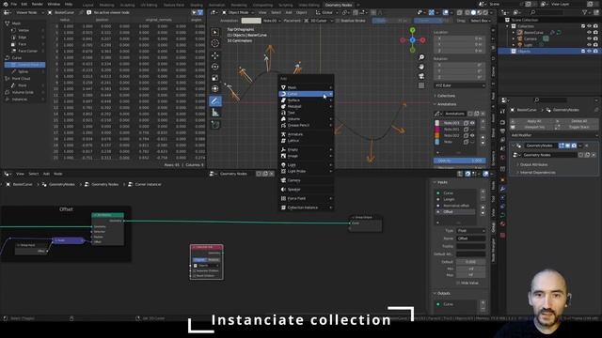The image size is (602, 338).
Task: Choose the Select Box tool arrow icon
Action: point(215,32)
